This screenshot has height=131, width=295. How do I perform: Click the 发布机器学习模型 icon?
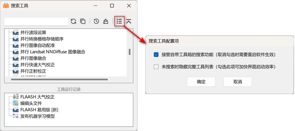point(15,116)
